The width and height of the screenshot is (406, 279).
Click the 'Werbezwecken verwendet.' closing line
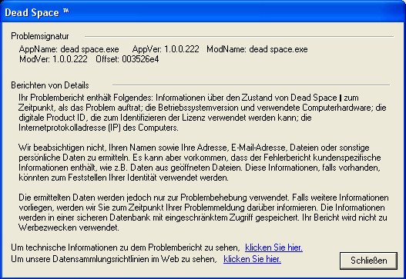[x=69, y=228]
